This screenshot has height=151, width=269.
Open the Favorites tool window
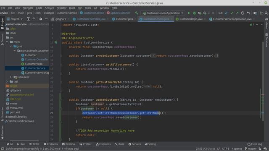click(x=2, y=132)
